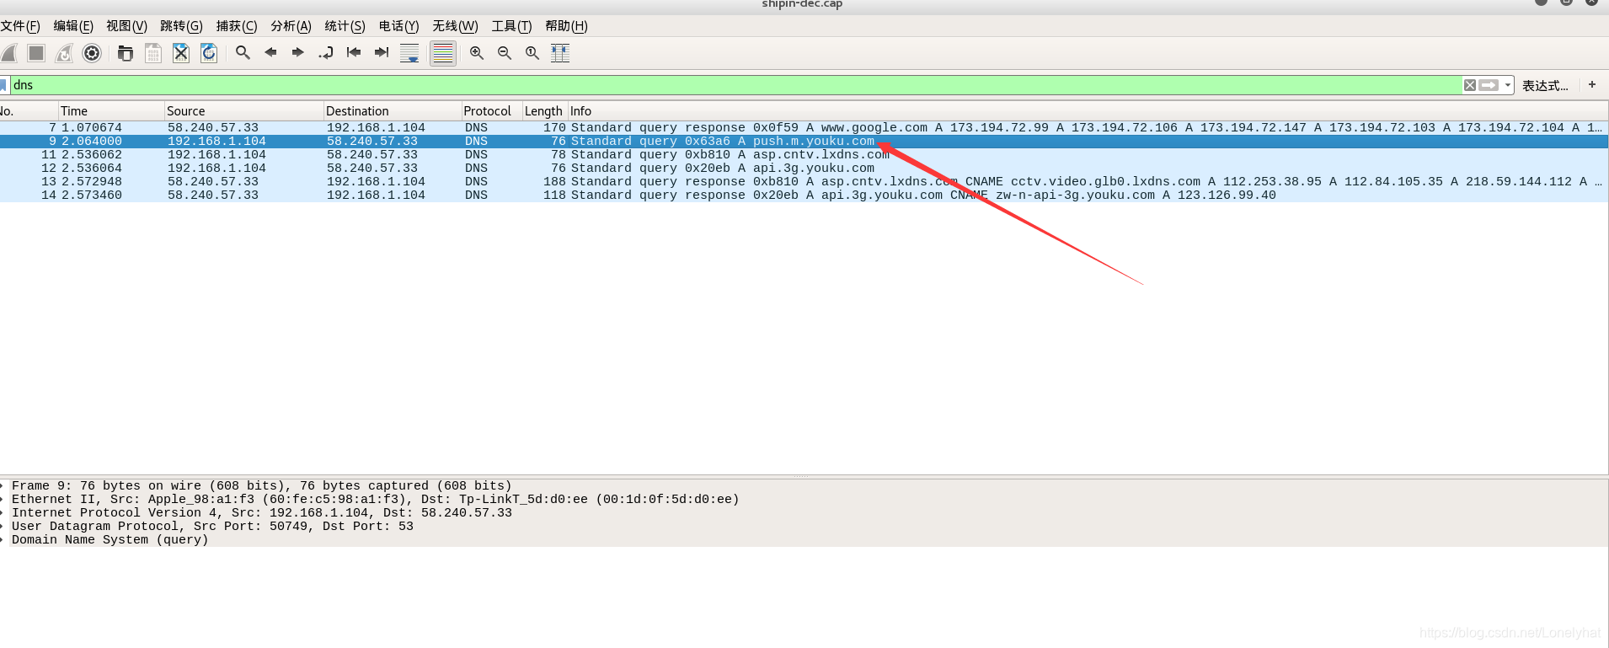Sort by the Protocol column header

(x=491, y=111)
